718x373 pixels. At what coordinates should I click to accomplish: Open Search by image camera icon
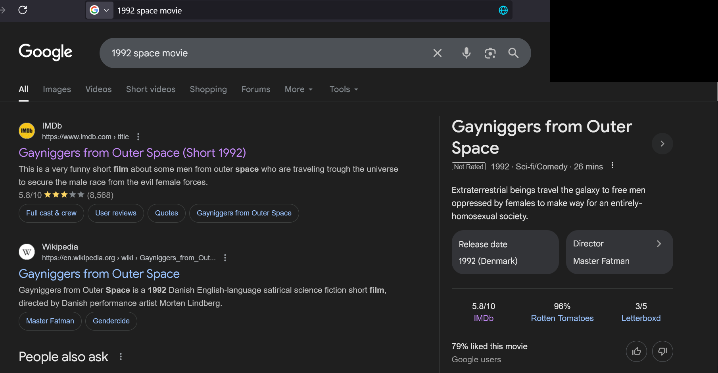click(x=490, y=53)
